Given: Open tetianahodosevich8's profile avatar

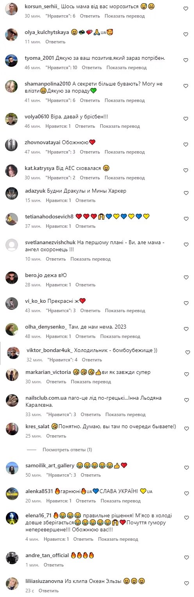Looking at the screenshot, I should click(12, 219).
